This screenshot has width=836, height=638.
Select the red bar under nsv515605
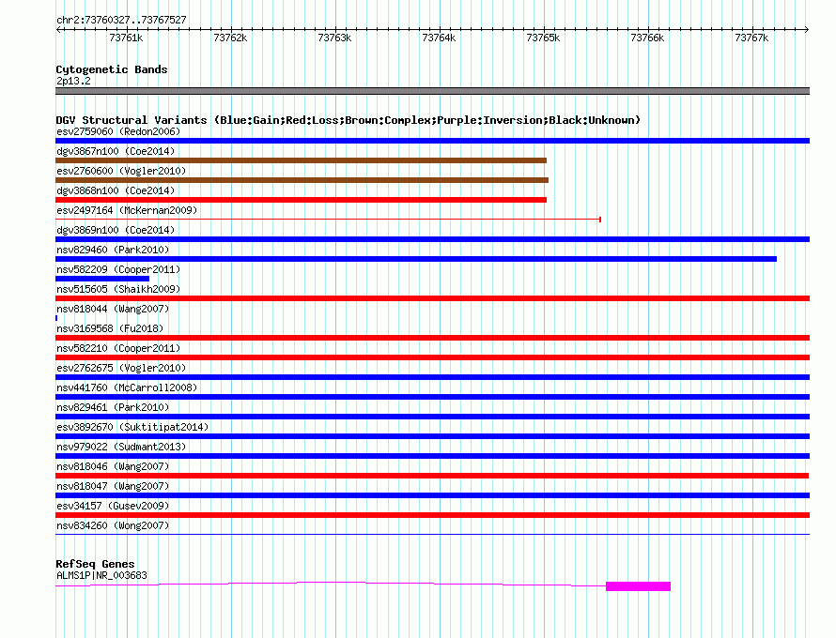432,298
